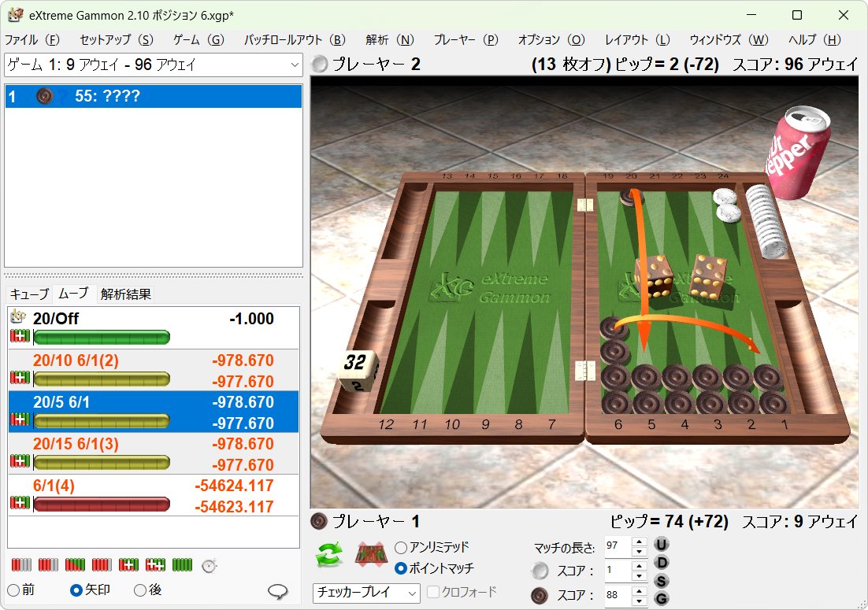Click the round D button
The image size is (868, 610).
(661, 563)
